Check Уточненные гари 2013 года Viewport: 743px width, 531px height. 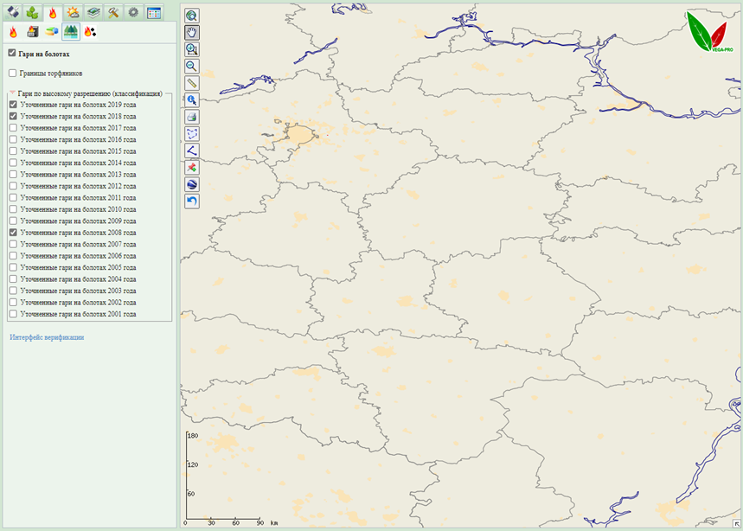click(13, 175)
